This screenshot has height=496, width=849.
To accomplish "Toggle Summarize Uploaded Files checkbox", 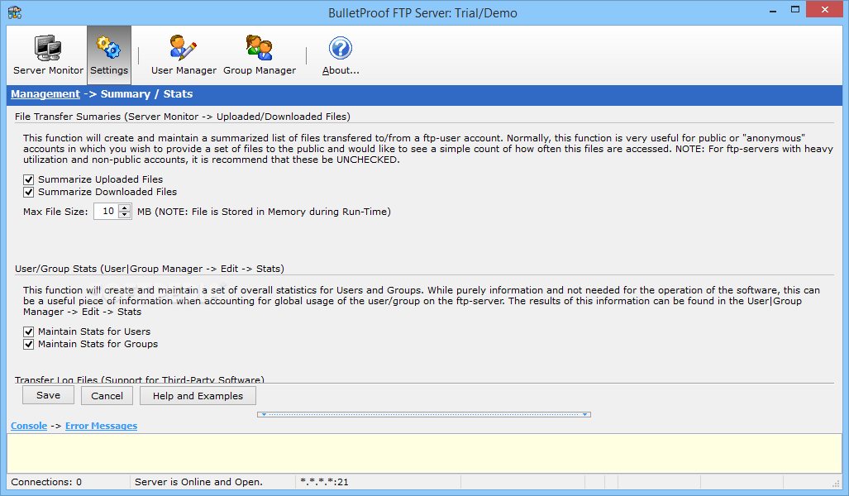I will coord(29,179).
